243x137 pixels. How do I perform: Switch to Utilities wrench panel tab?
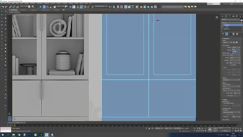point(240,16)
